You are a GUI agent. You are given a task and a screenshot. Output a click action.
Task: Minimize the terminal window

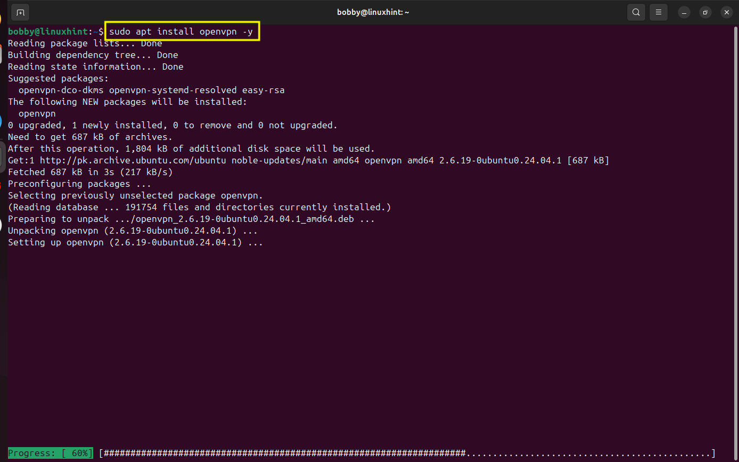pos(684,12)
